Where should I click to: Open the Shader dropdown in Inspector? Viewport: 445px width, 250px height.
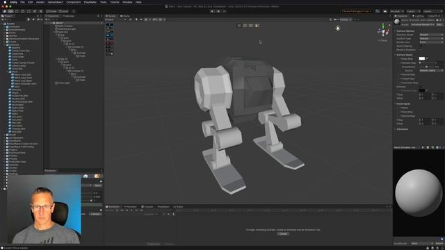[423, 25]
